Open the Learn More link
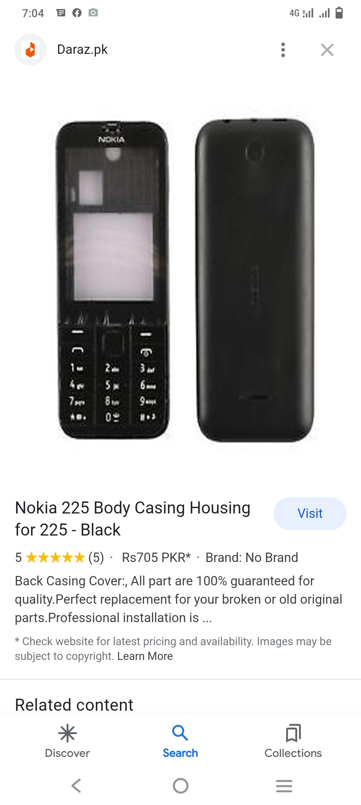Screen dimensions: 361x805 click(x=145, y=656)
